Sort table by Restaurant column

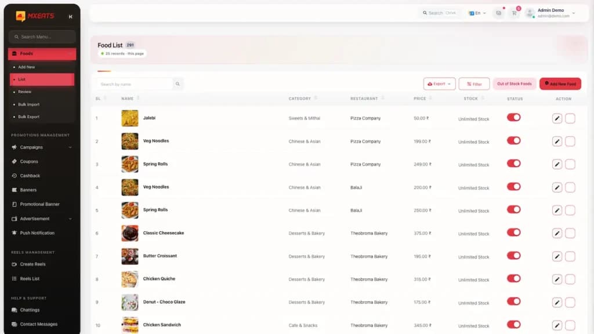[367, 99]
